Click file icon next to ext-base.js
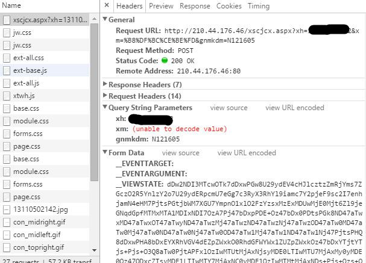The image size is (366, 263). click(x=7, y=70)
